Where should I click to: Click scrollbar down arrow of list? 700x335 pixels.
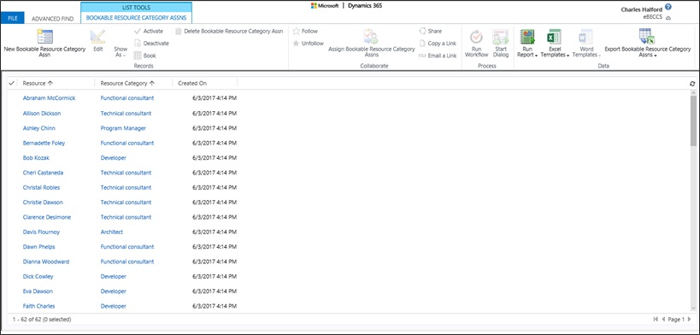pos(693,308)
